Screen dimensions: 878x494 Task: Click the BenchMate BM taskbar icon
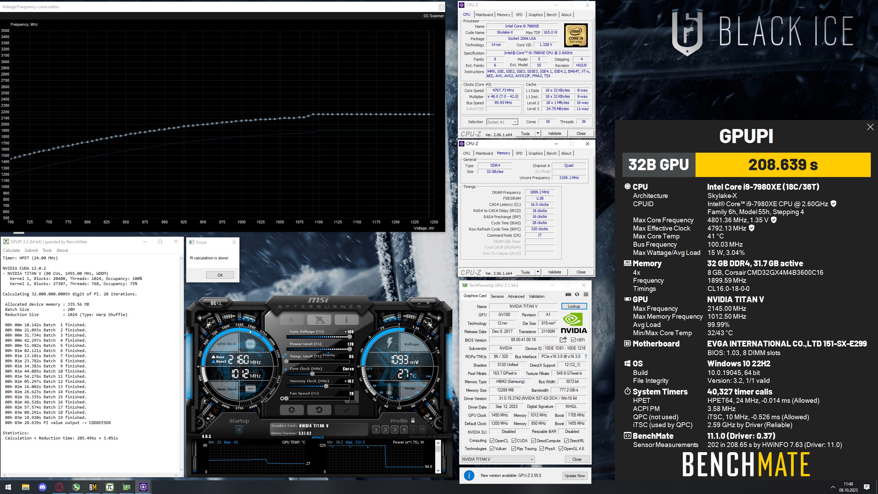pos(93,487)
